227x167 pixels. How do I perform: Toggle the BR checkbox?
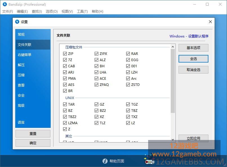point(65,91)
